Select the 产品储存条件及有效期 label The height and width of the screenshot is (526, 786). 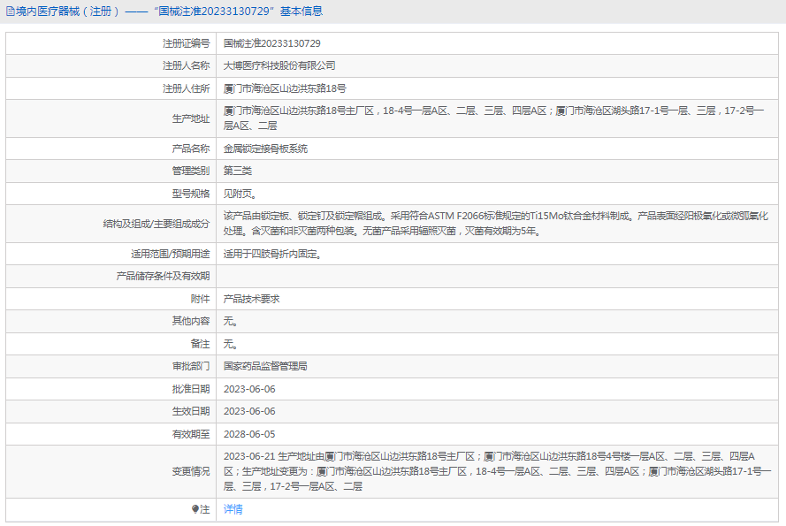pos(163,277)
